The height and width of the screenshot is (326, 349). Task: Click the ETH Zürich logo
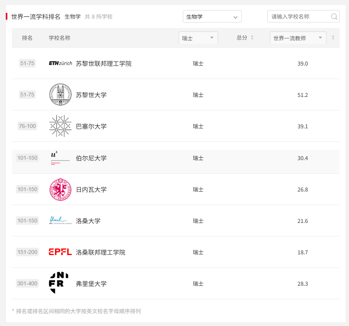point(60,63)
